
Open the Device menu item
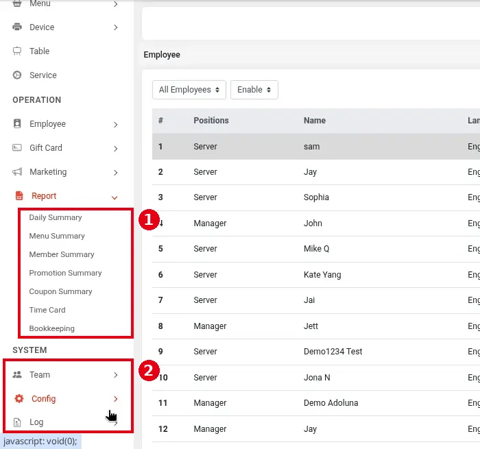pos(42,27)
